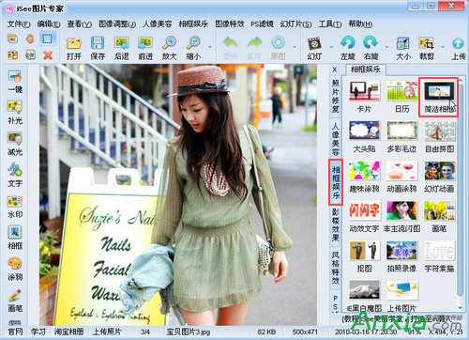
Task: Start slideshow with 幻灯 icon
Action: [314, 48]
